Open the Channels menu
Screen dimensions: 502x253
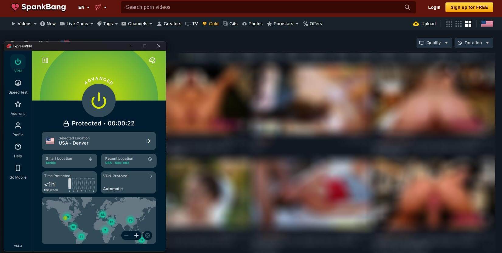tap(137, 24)
